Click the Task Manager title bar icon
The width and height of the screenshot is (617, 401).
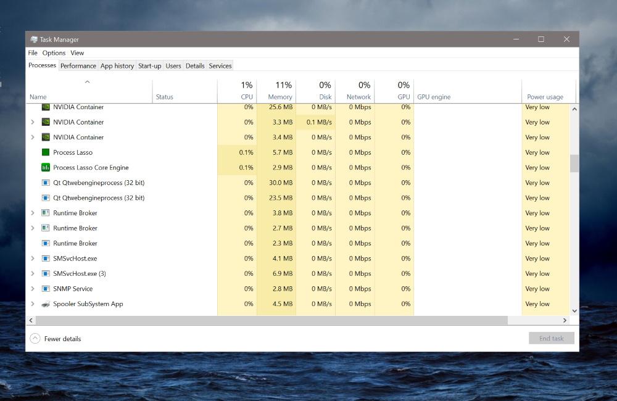34,39
